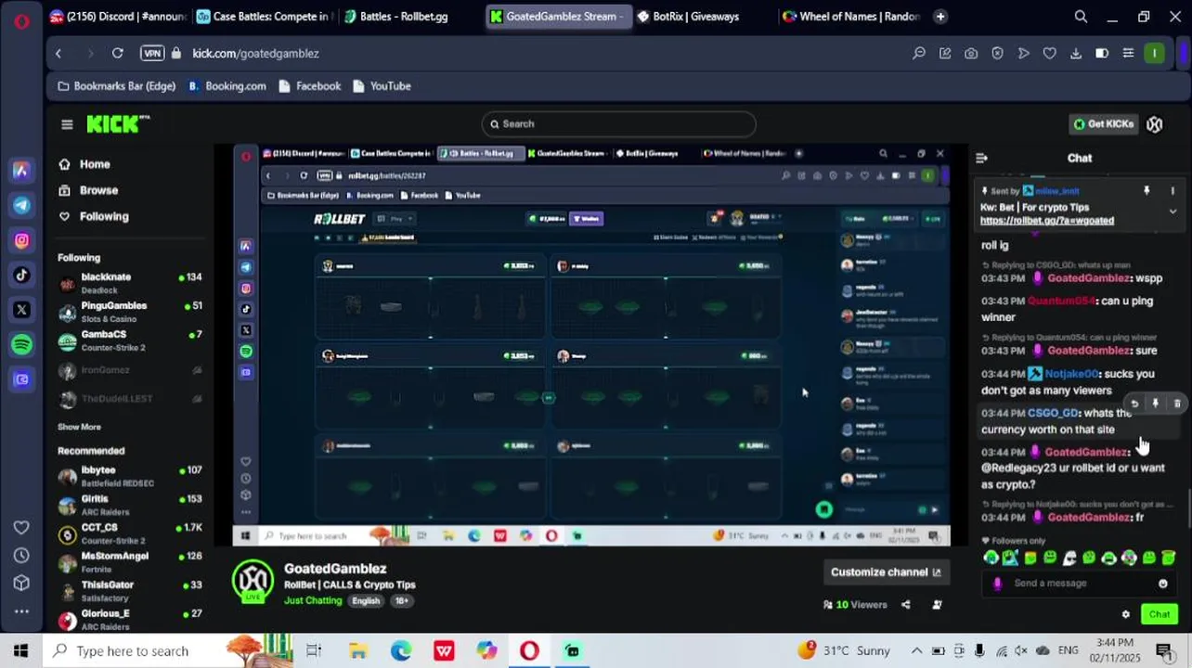Switch to Wheel of Names tab
This screenshot has width=1192, height=668.
coord(850,17)
